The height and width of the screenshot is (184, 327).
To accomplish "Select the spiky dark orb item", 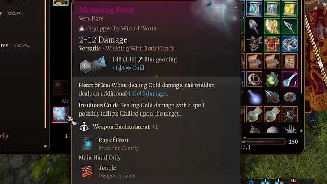I will pos(290,115).
